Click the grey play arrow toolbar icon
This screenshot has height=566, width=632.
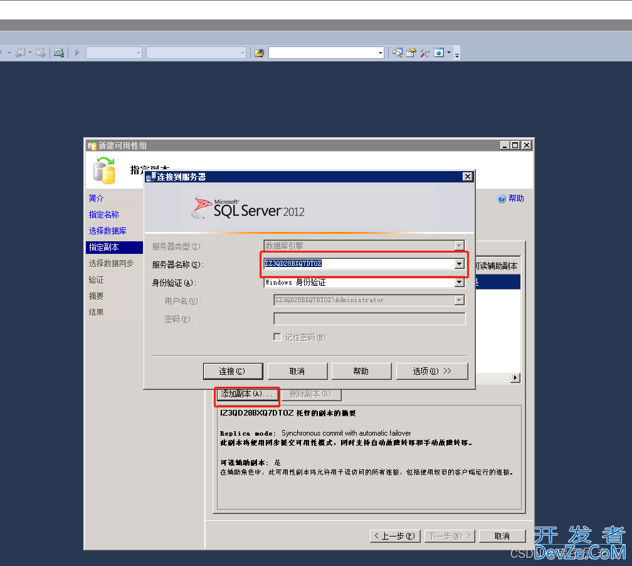[x=77, y=53]
